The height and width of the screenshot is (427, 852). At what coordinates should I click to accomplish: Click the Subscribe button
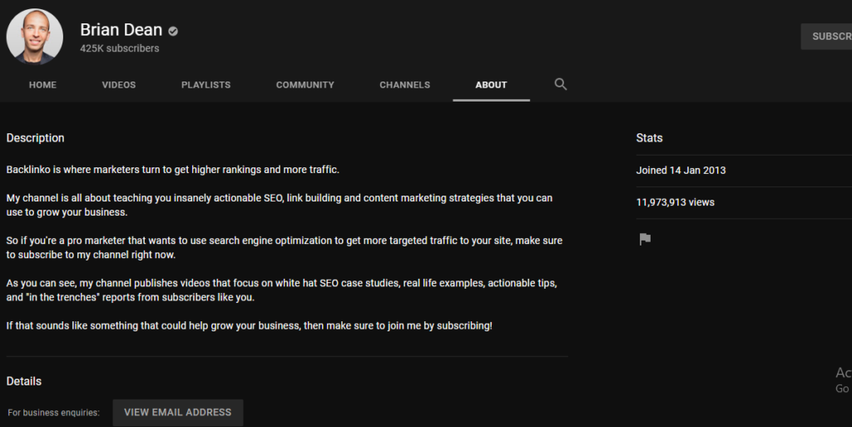tap(826, 37)
